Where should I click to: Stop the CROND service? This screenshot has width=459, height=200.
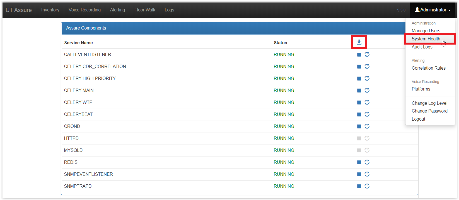point(359,126)
